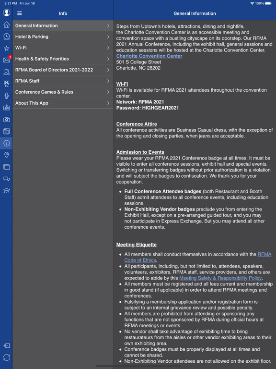Open the RFMA Code of Ethics link
Image resolution: width=276 pixels, height=369 pixels.
point(198,257)
